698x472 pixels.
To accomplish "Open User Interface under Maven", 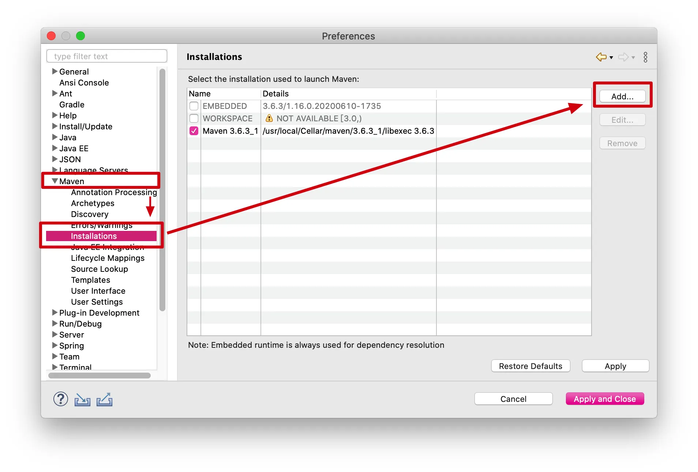I will [x=98, y=291].
